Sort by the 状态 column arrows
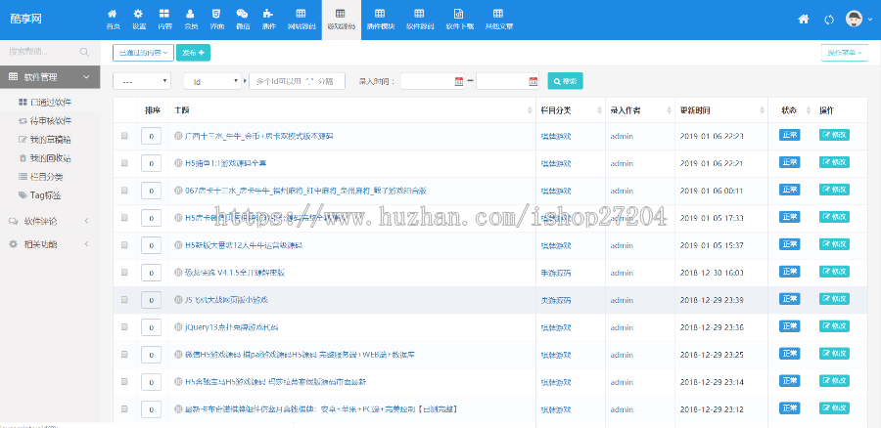 tap(808, 111)
